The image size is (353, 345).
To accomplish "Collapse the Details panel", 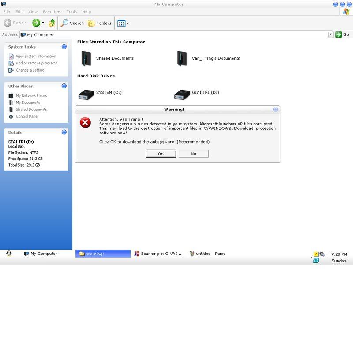I will (64, 132).
